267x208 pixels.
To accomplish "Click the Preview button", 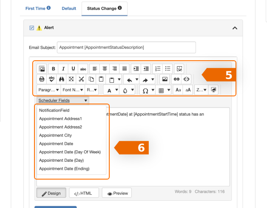I will point(117,193).
